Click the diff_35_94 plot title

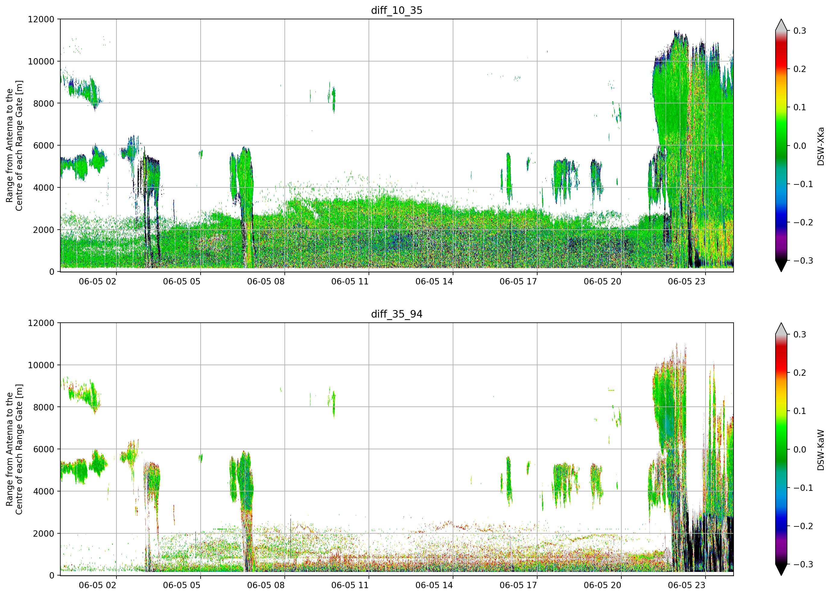(397, 314)
